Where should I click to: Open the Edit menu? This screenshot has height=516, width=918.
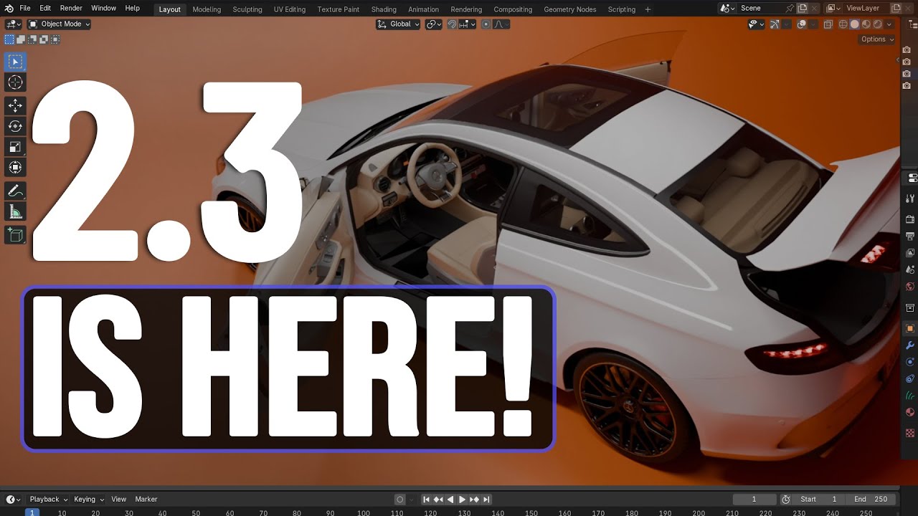pos(45,9)
